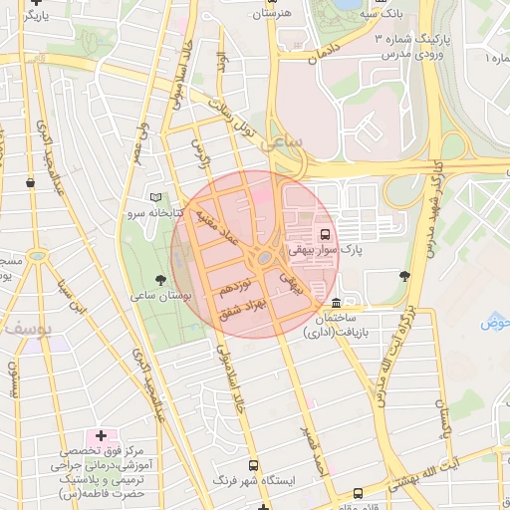Select the خالد اسلامبولی street label below circle
The width and height of the screenshot is (510, 510).
[231, 380]
